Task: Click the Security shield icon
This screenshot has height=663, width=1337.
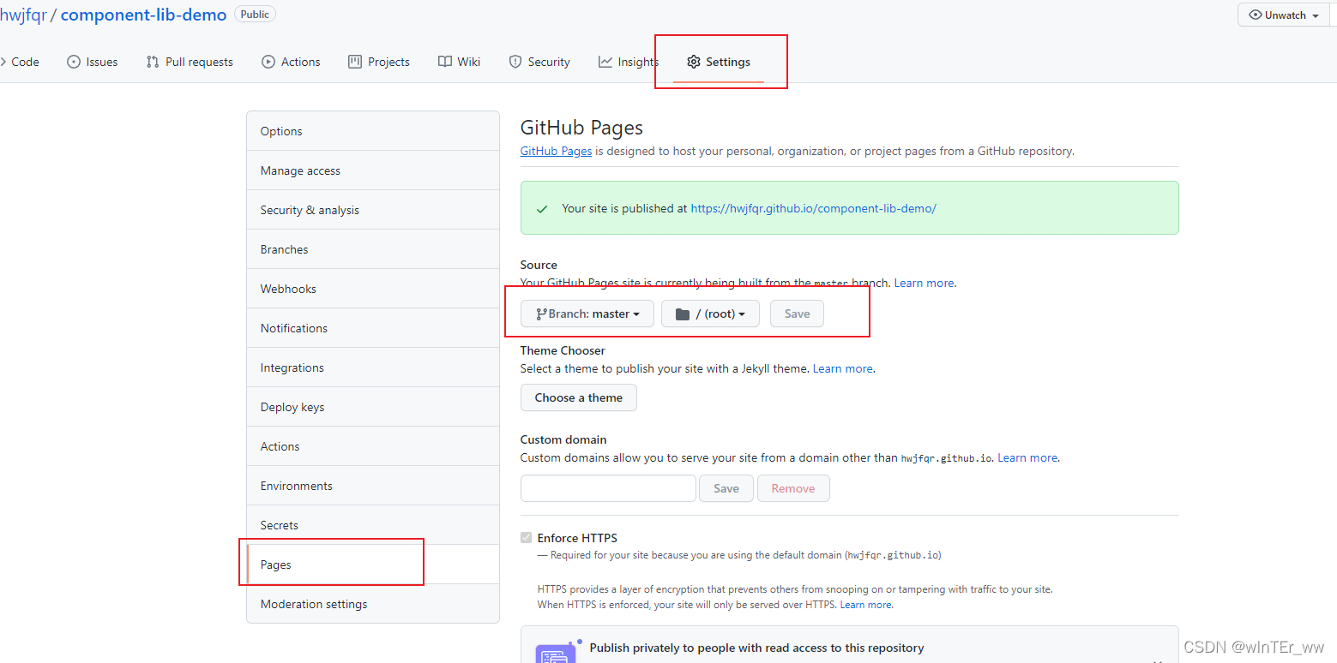Action: (515, 62)
